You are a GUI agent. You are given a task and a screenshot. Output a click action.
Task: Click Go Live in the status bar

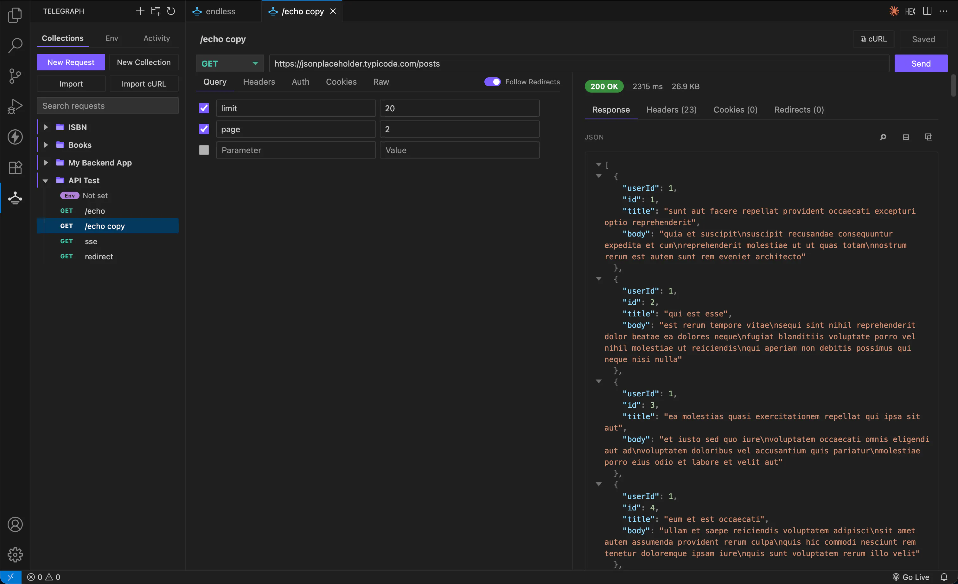point(910,577)
